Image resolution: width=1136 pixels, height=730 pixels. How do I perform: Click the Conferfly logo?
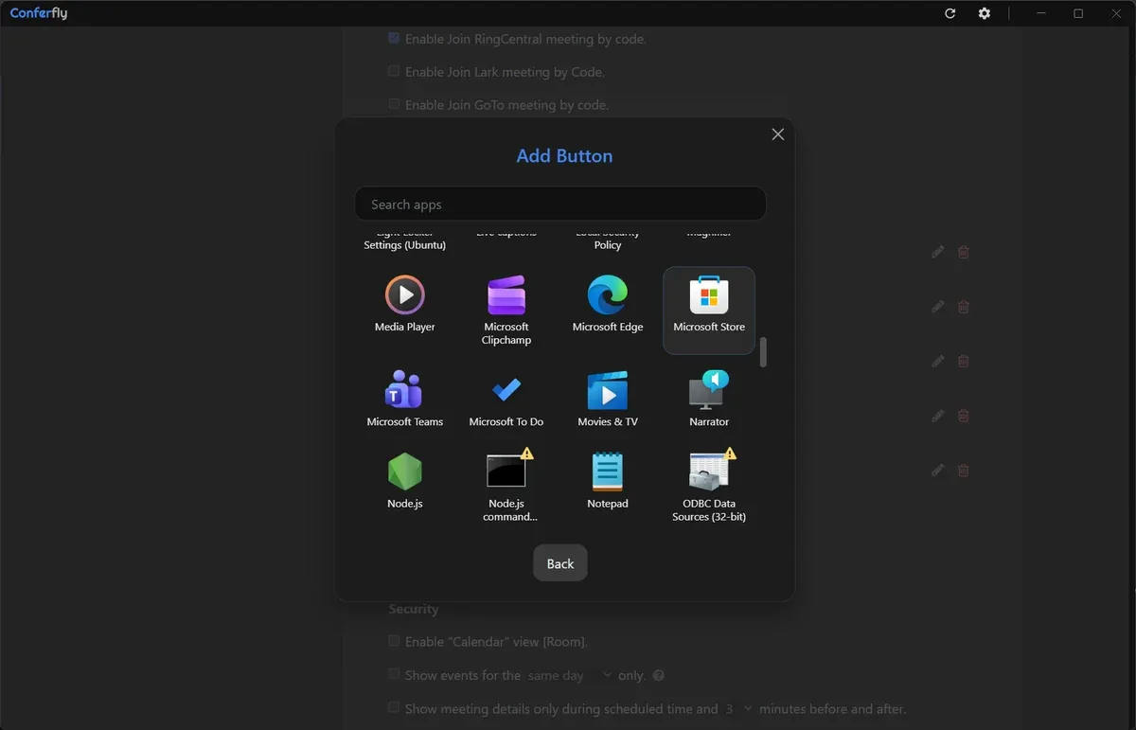39,13
